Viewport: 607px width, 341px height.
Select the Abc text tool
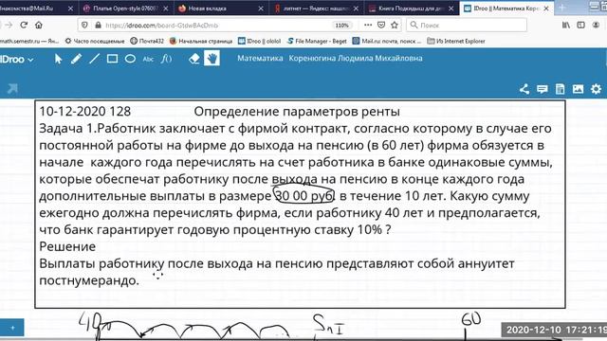coord(148,59)
